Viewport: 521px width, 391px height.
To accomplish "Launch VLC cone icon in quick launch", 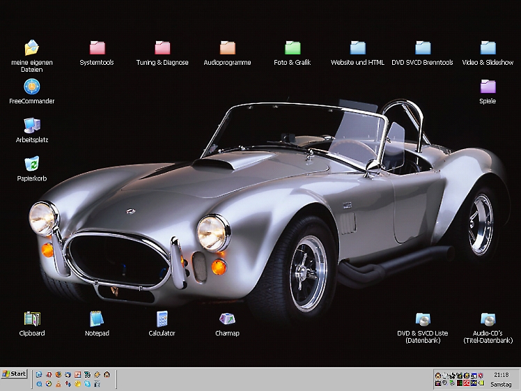I will coord(59,384).
